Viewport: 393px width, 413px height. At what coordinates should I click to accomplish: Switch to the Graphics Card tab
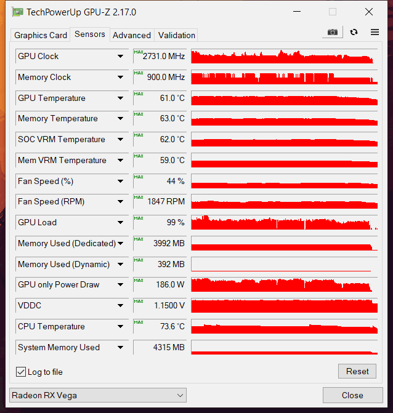coord(40,35)
